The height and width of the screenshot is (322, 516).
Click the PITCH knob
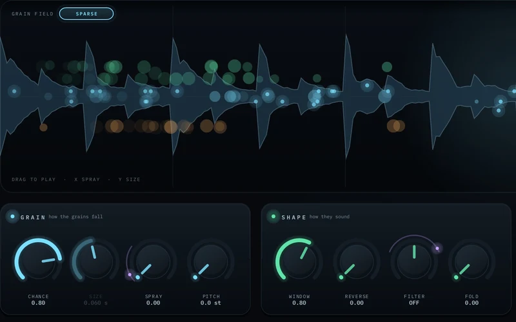pos(211,261)
